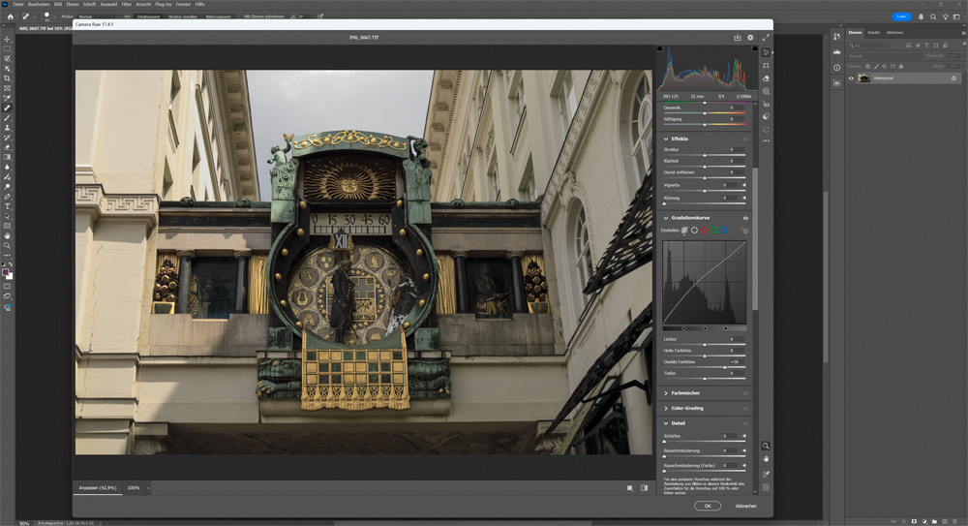Toggle Camera Raw fullscreen mode icon
Image resolution: width=968 pixels, height=526 pixels.
766,37
